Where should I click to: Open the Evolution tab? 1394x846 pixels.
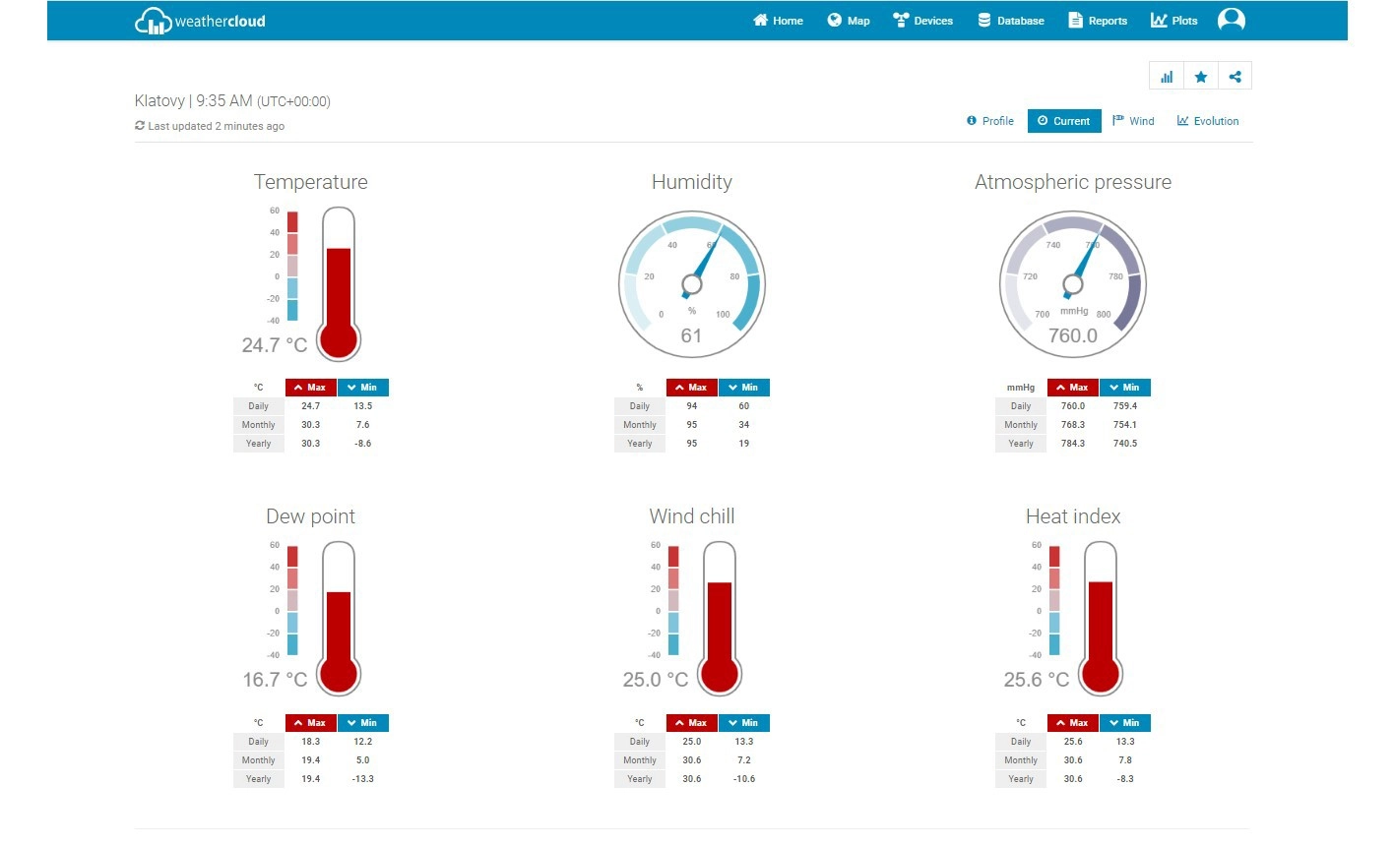click(1208, 121)
